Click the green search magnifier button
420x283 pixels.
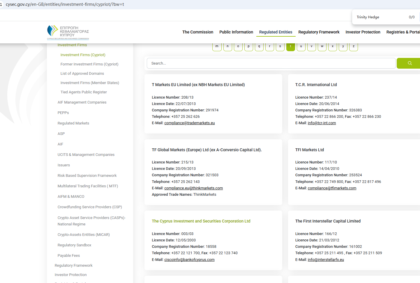point(409,63)
